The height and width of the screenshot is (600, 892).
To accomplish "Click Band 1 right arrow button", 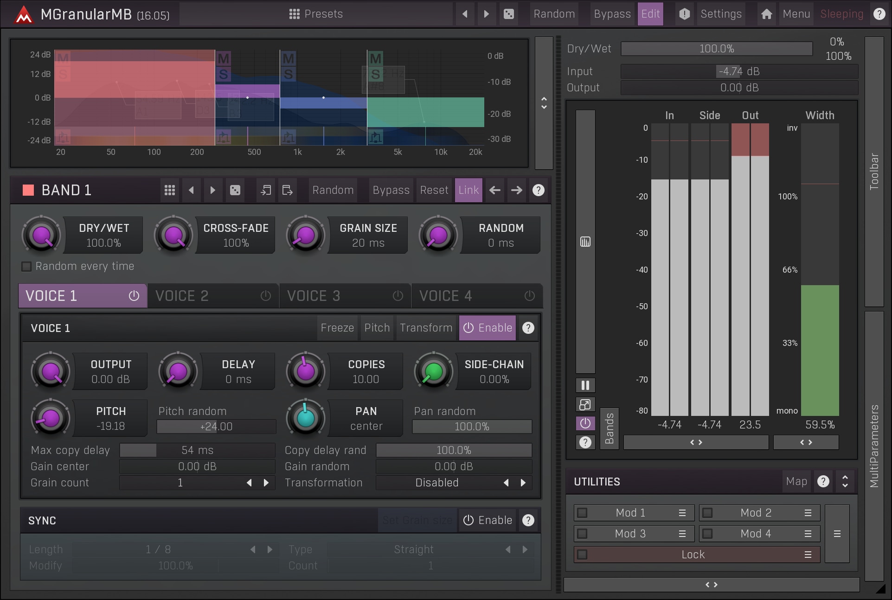I will pyautogui.click(x=516, y=190).
